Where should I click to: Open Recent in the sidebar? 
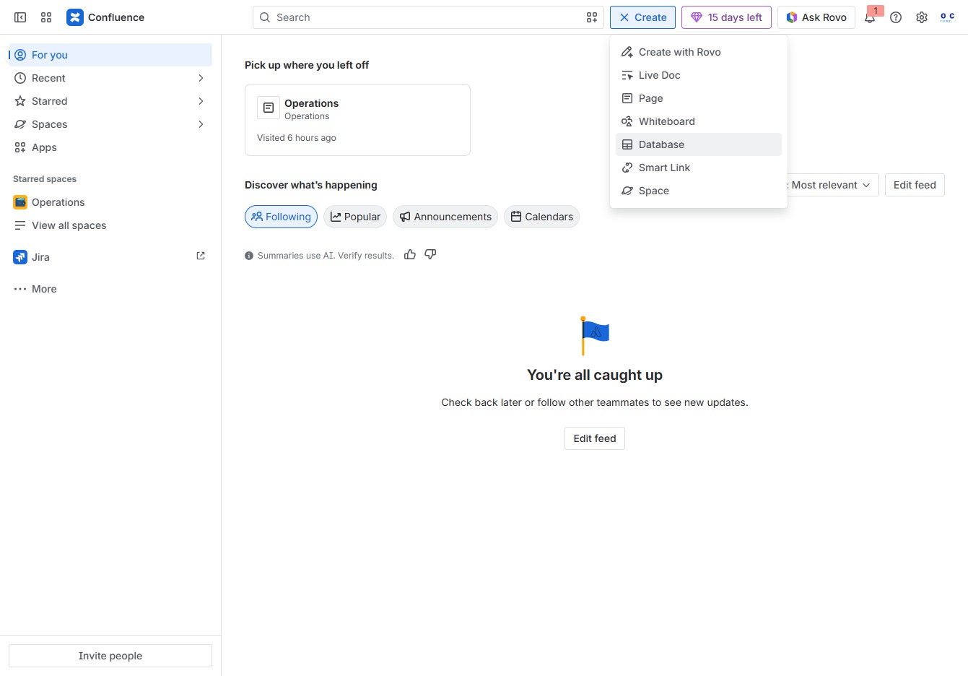click(x=110, y=78)
